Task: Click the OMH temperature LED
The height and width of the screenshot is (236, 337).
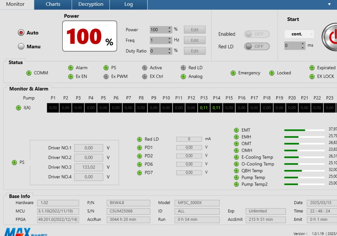Action: pos(236,150)
